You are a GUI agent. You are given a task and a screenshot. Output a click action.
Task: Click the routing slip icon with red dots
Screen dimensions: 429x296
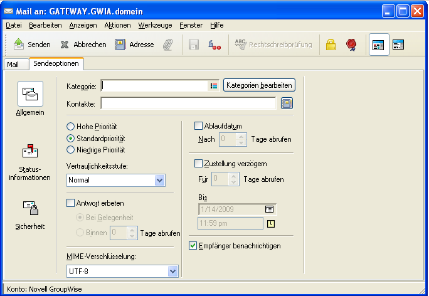point(214,45)
